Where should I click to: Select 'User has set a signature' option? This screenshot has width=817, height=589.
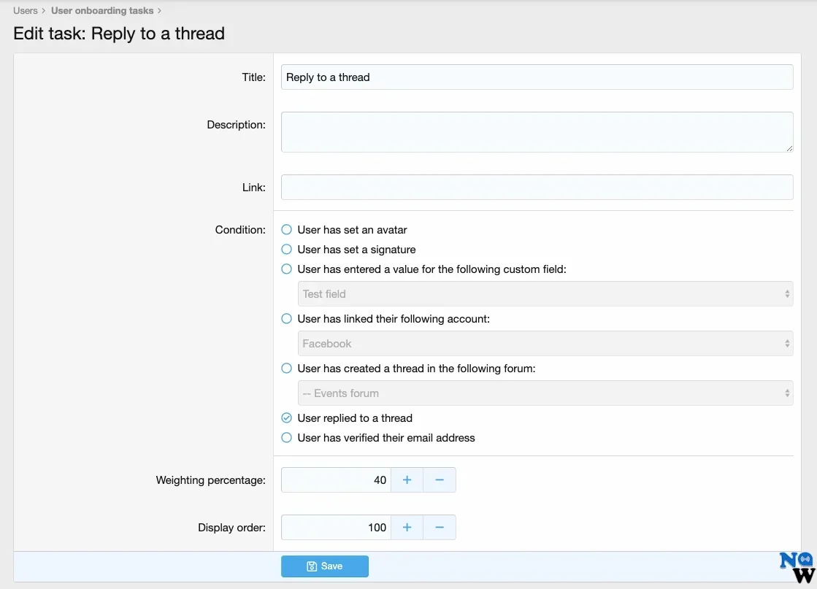(287, 250)
